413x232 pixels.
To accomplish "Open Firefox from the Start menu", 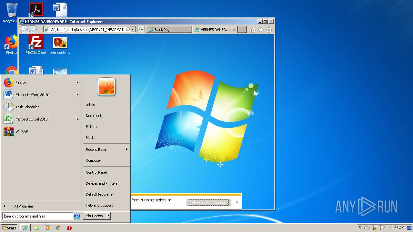I will pos(41,82).
